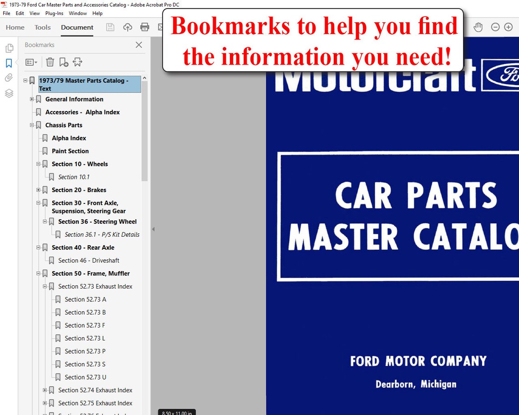Select the Hand tool
This screenshot has height=415, width=519.
478,27
